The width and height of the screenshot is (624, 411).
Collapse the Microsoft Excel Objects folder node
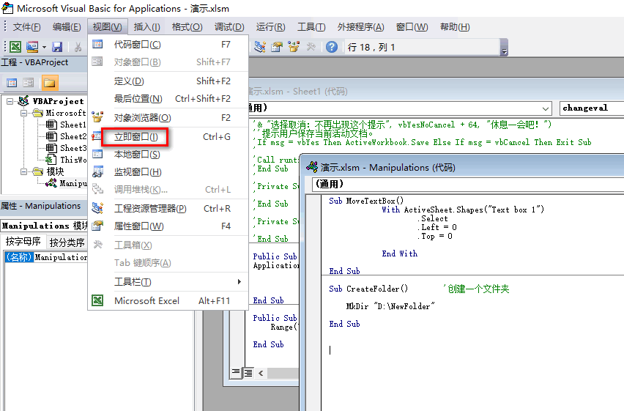(23, 113)
